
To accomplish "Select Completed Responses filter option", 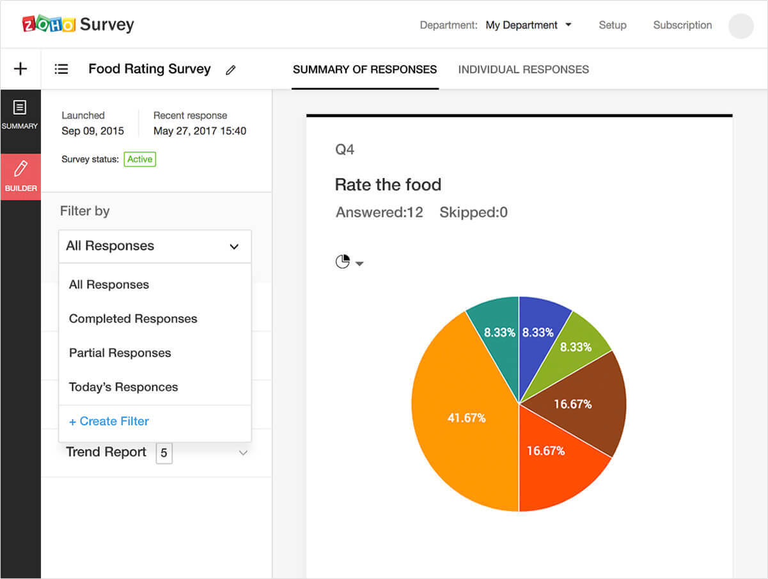I will 132,318.
